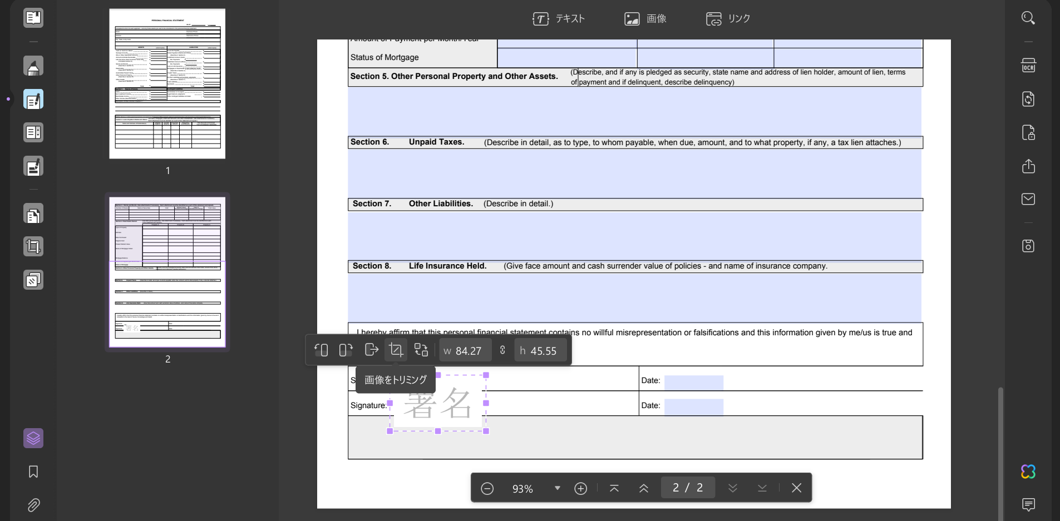Share the document via upload icon

(1028, 166)
